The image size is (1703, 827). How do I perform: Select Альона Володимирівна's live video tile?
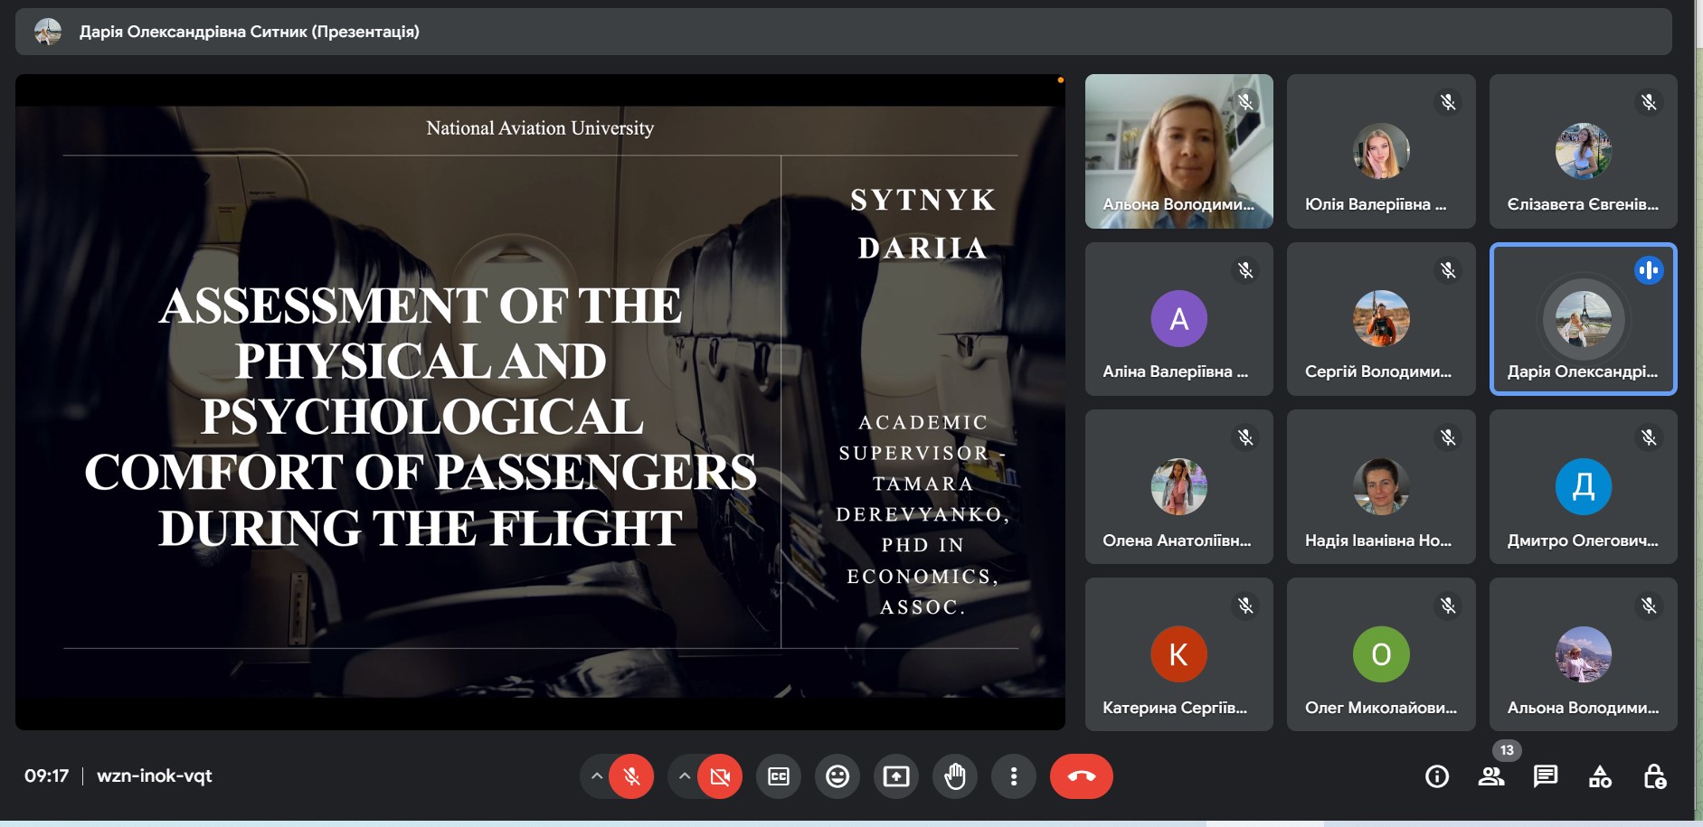tap(1178, 151)
